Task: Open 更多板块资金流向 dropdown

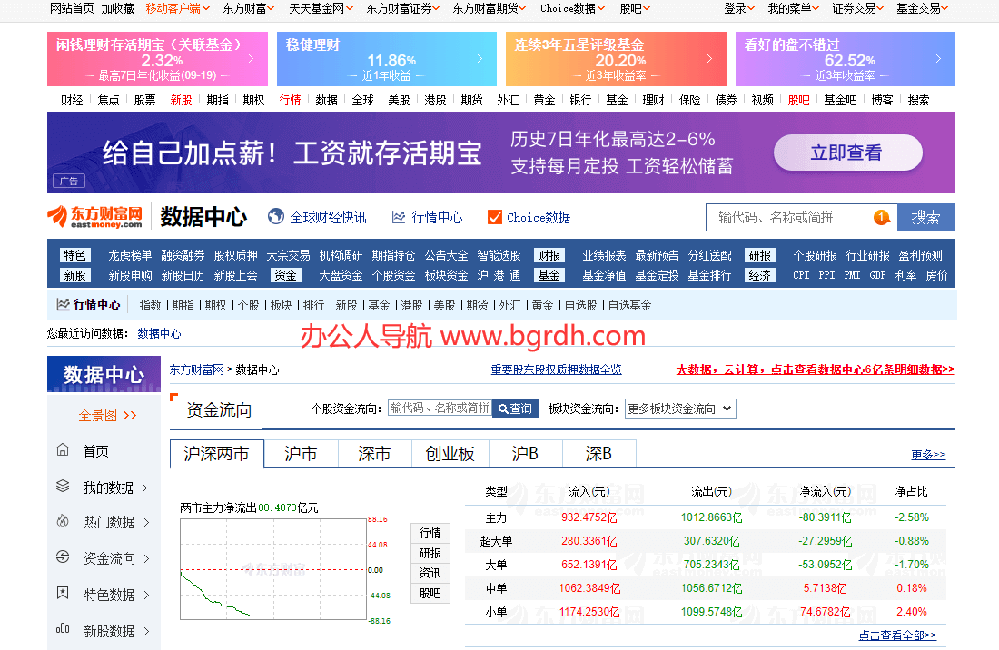Action: 680,409
